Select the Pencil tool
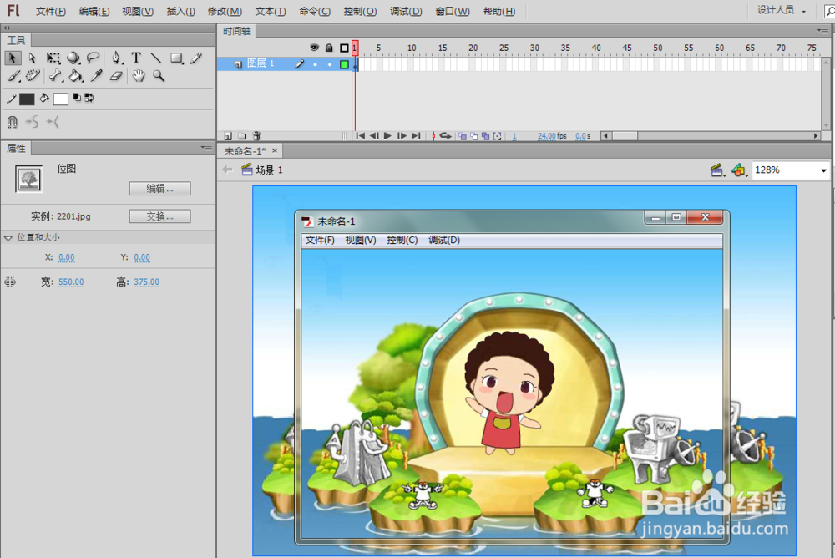Viewport: 835px width, 558px height. point(196,58)
